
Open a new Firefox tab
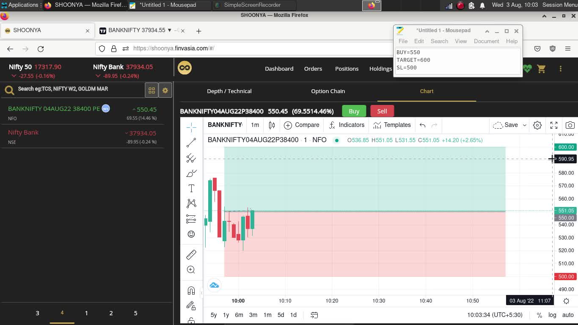(x=198, y=30)
